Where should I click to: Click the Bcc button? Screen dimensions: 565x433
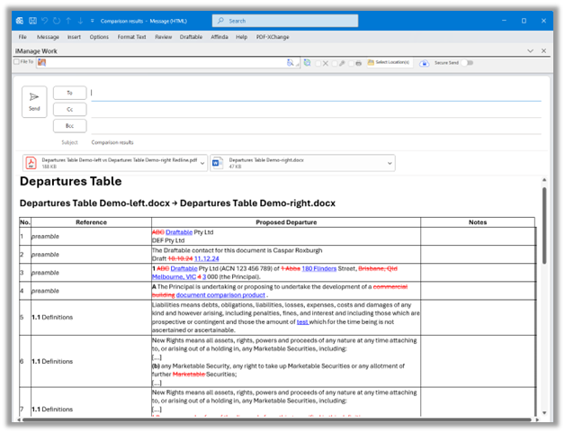click(x=70, y=126)
